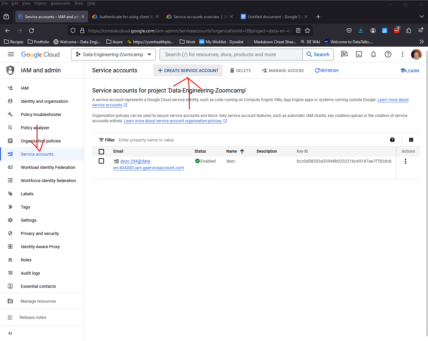
Task: Collapse the IAM side navigation panel
Action: 10,333
